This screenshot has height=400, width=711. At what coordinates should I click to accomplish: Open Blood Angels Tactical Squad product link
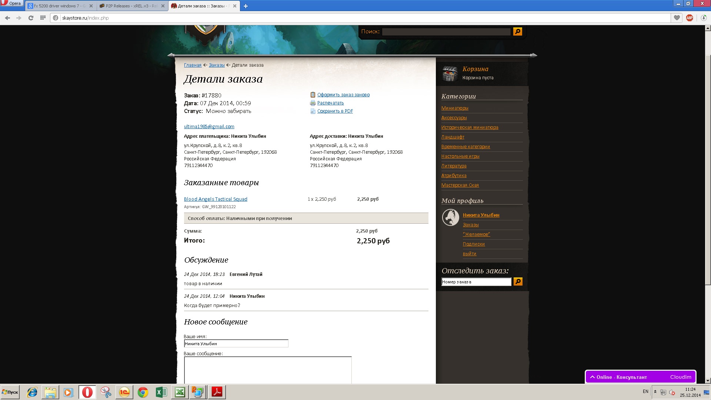coord(216,199)
